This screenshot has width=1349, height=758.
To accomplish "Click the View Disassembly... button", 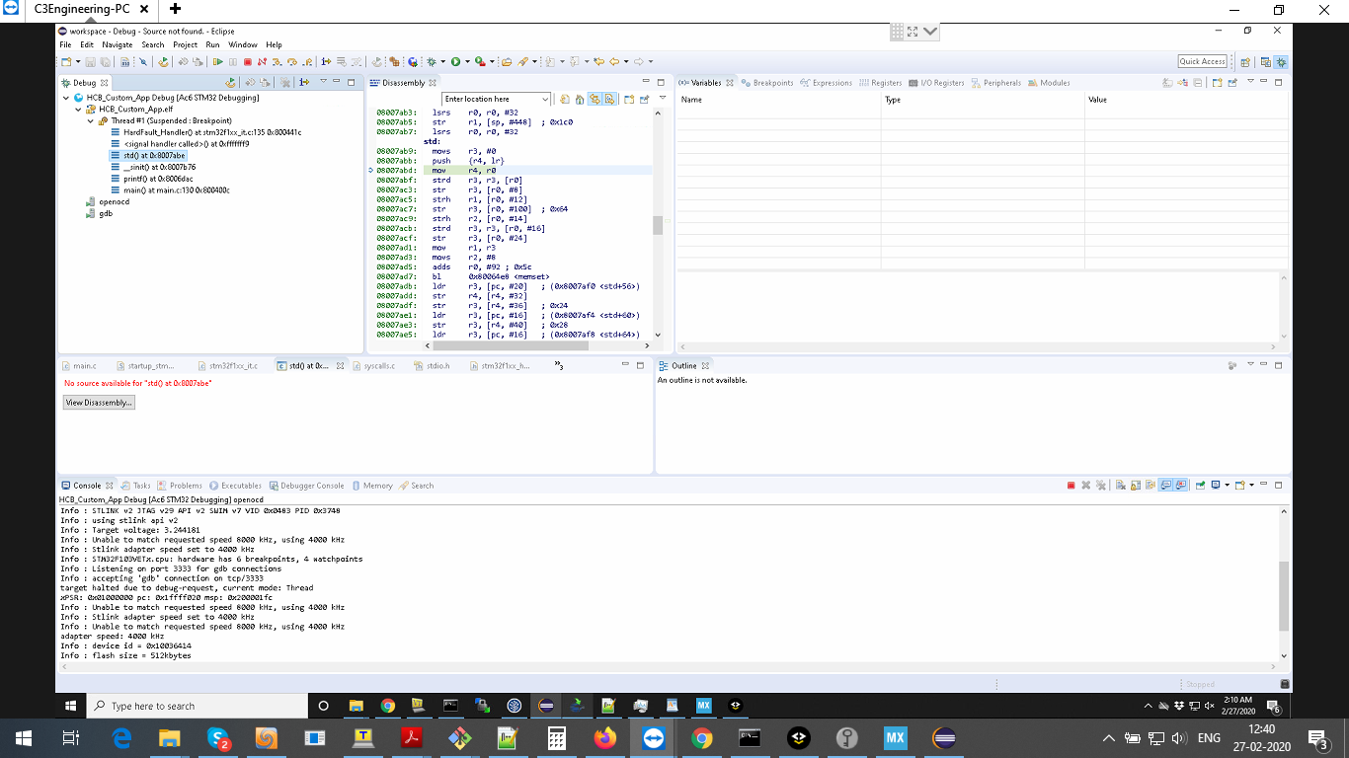I will 99,403.
